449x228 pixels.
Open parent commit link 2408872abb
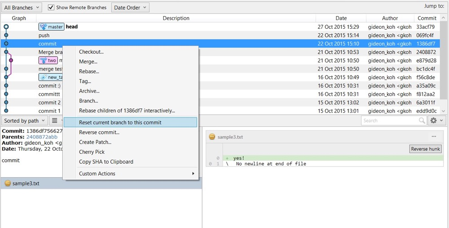tap(42, 137)
